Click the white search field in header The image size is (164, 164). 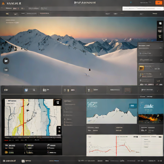coord(143,8)
